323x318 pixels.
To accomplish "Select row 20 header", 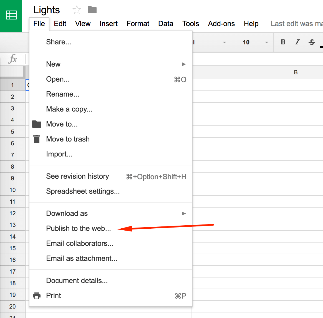I will [12, 306].
